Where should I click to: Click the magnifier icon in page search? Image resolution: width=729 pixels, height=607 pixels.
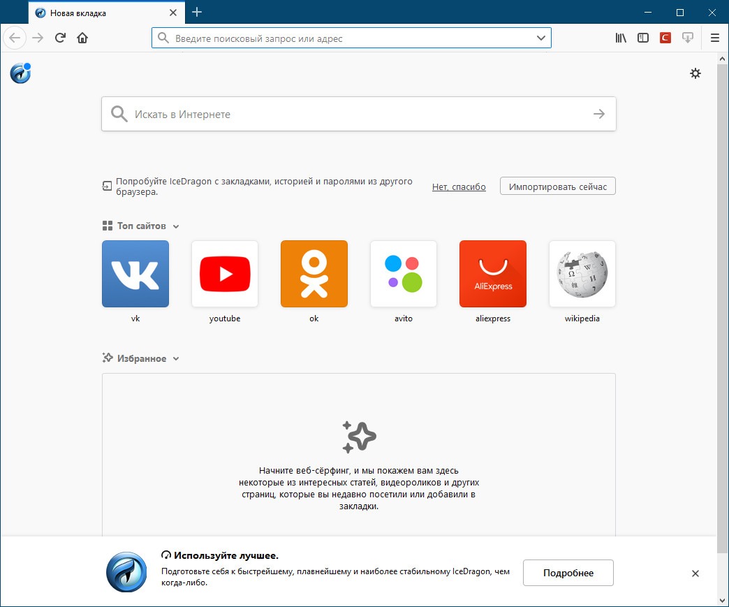pyautogui.click(x=119, y=114)
